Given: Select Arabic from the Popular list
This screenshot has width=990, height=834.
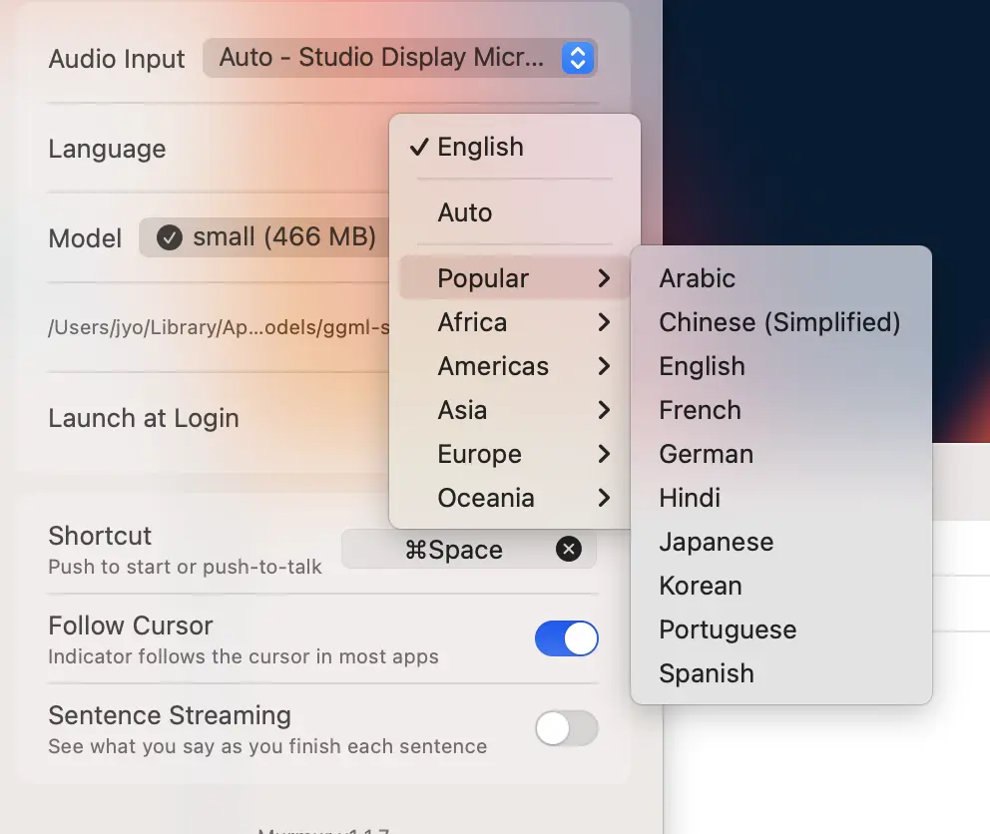Looking at the screenshot, I should [697, 278].
